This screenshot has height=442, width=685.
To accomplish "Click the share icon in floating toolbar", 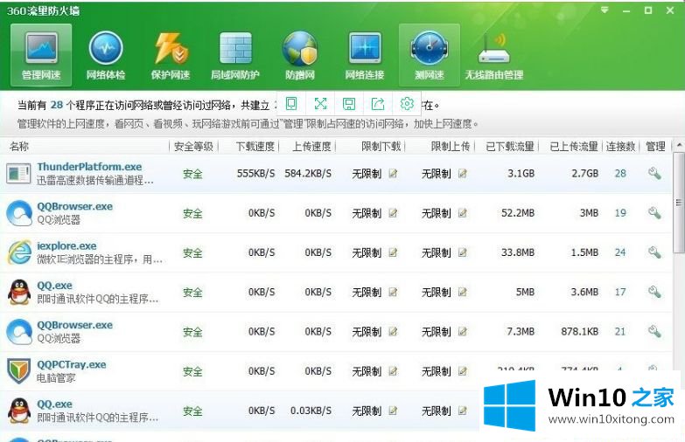I will 377,104.
